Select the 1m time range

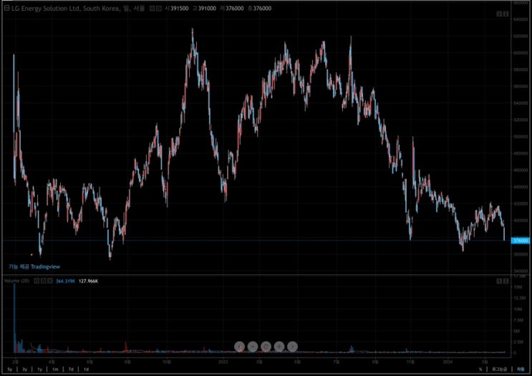click(x=55, y=368)
